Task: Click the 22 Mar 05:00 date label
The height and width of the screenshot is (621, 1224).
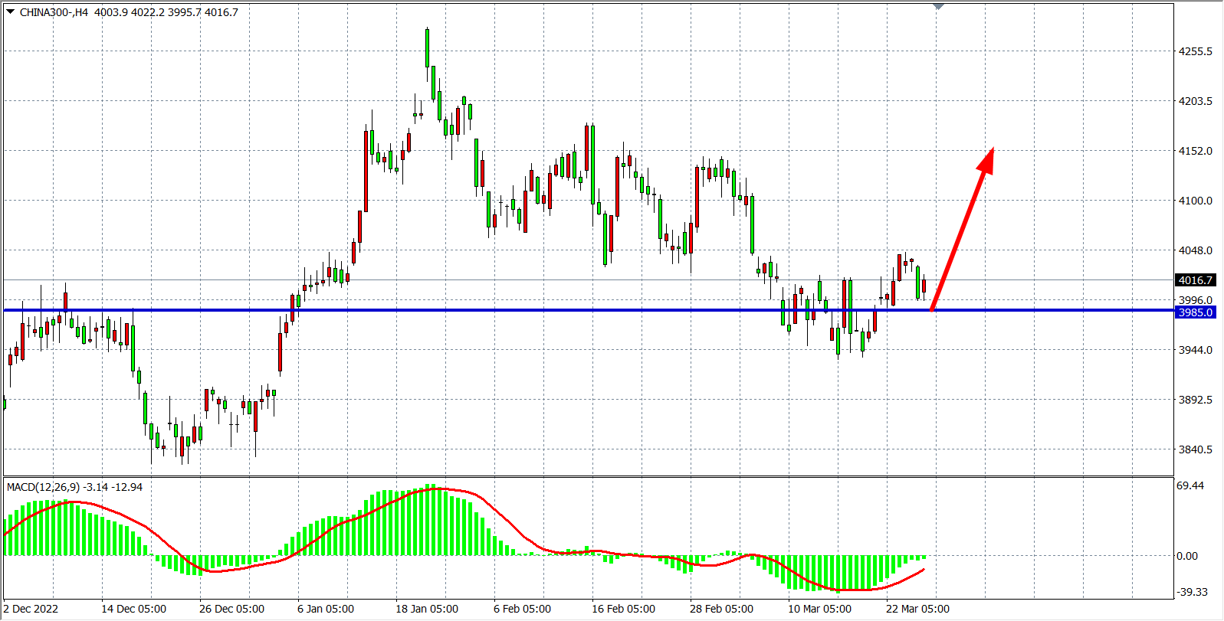Action: pyautogui.click(x=917, y=609)
